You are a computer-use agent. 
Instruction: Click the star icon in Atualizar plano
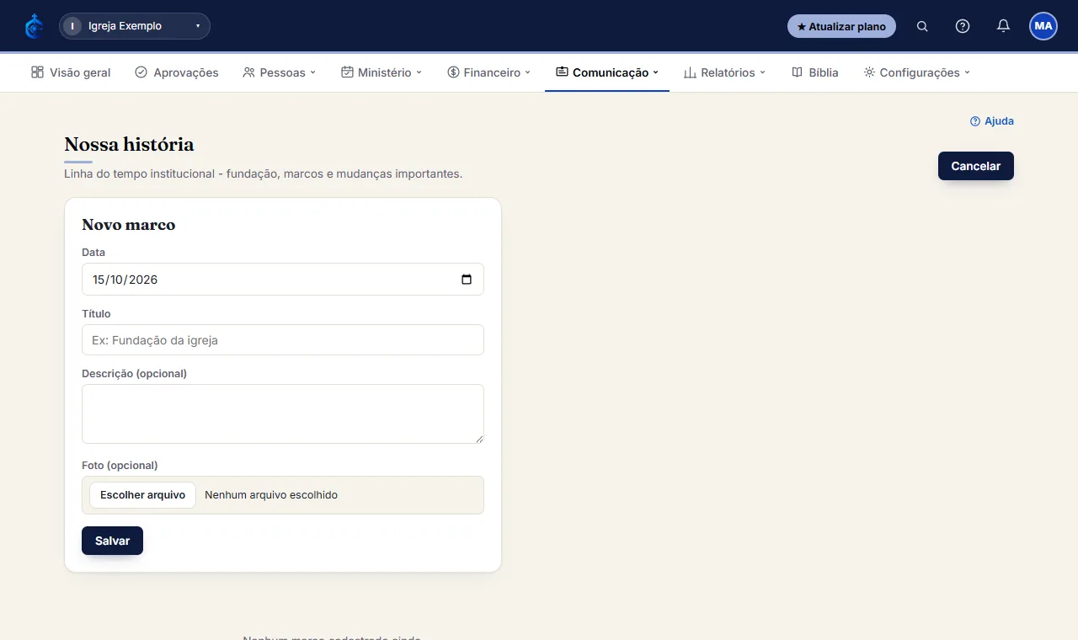point(802,27)
